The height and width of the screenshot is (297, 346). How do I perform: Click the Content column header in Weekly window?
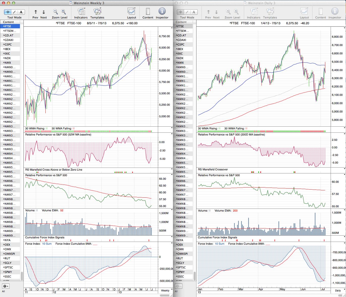tap(12, 22)
